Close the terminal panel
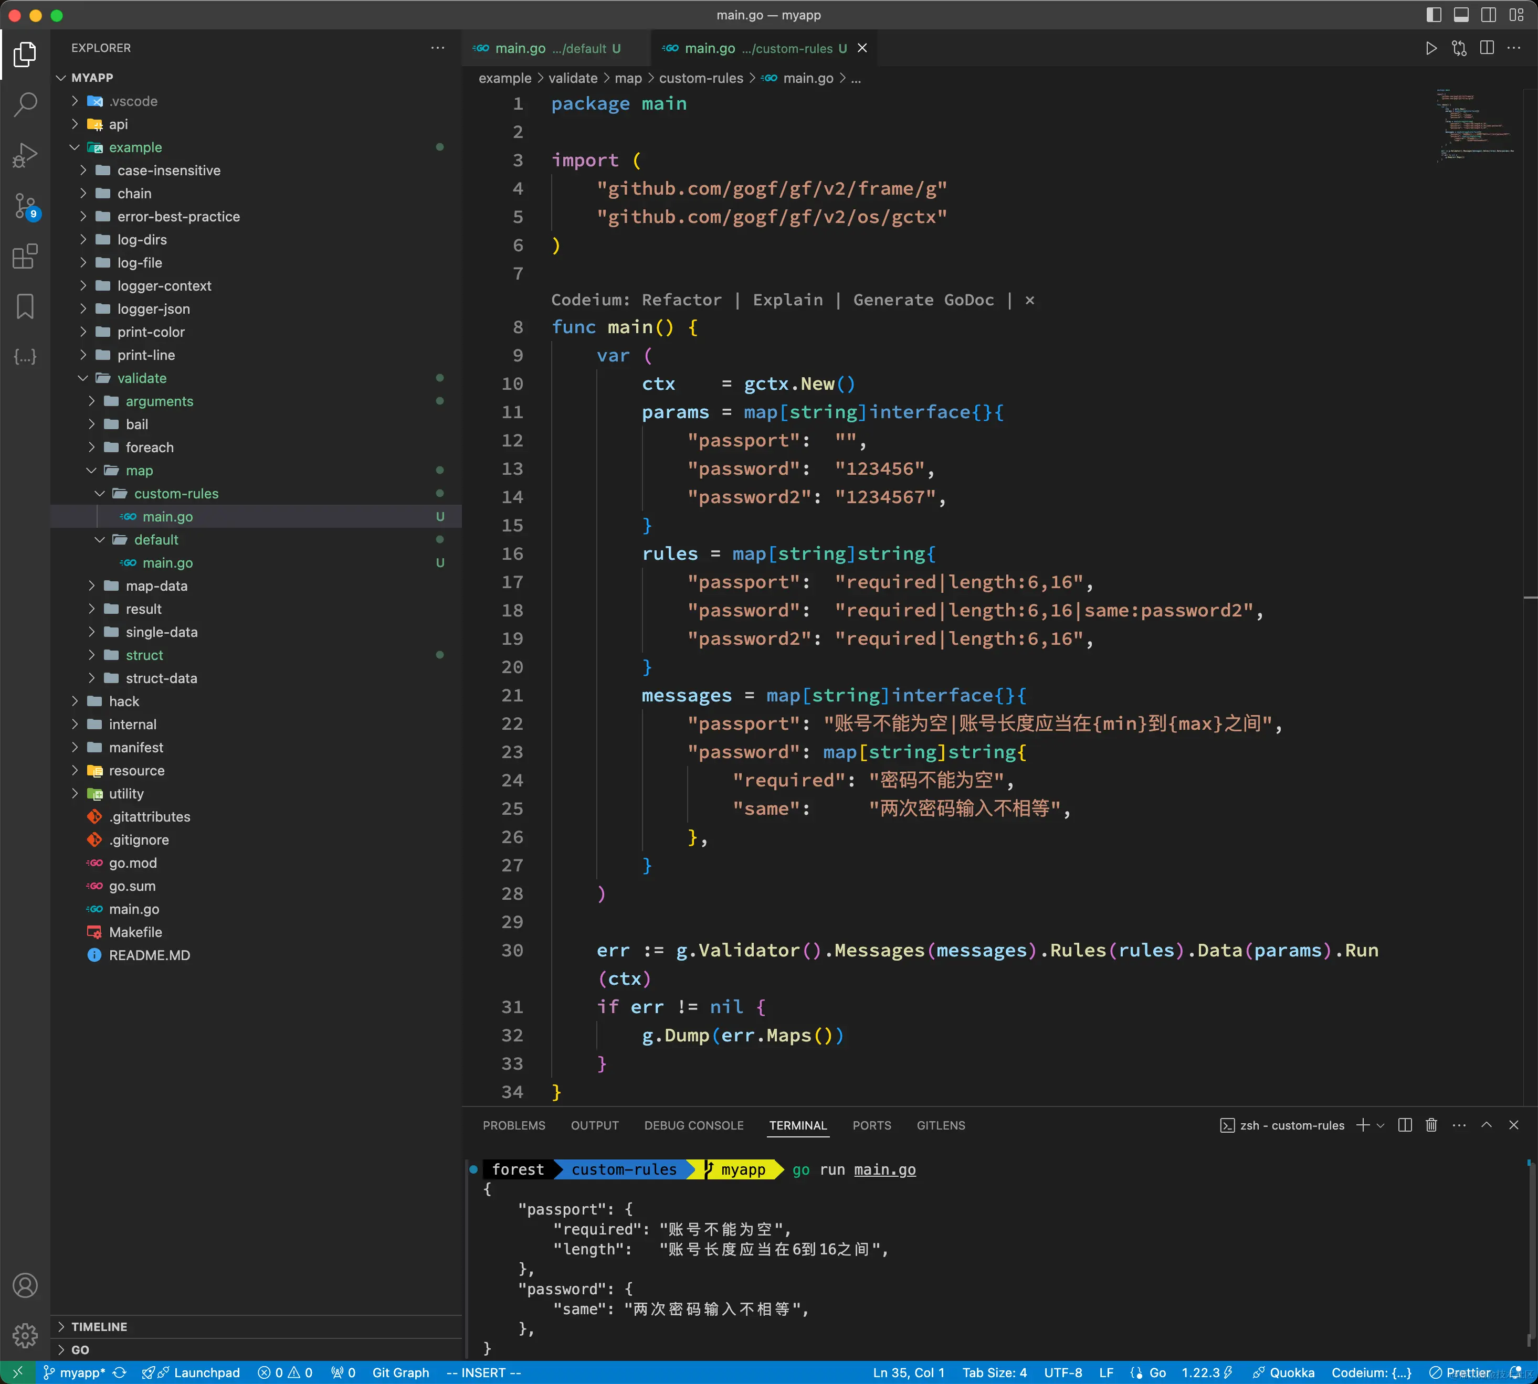Image resolution: width=1538 pixels, height=1384 pixels. 1514,1125
